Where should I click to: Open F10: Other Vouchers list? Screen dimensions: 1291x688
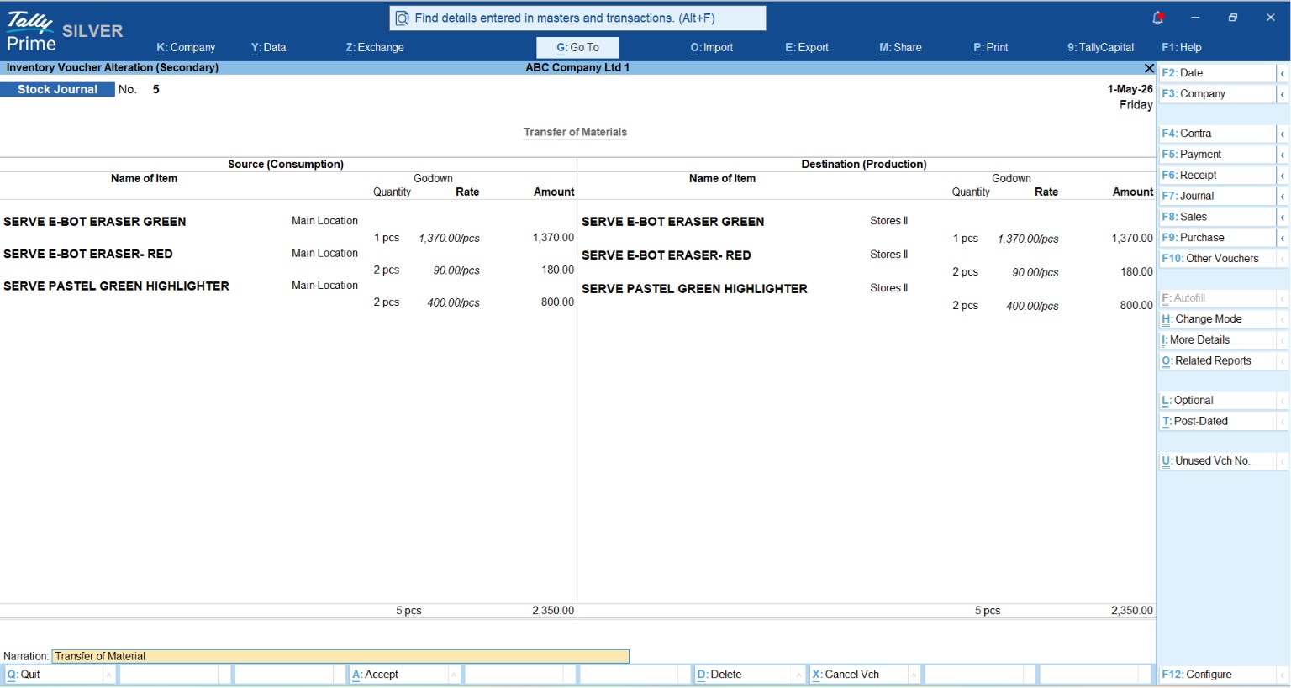pos(1217,259)
